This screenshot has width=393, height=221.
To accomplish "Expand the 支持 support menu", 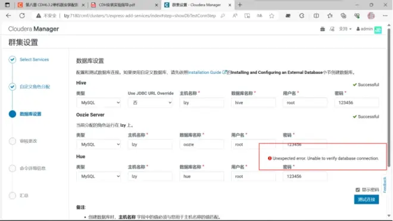I will (x=345, y=29).
